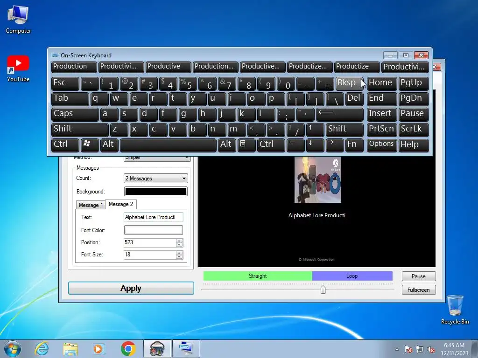Switch to the Message 1 tab

[91, 205]
